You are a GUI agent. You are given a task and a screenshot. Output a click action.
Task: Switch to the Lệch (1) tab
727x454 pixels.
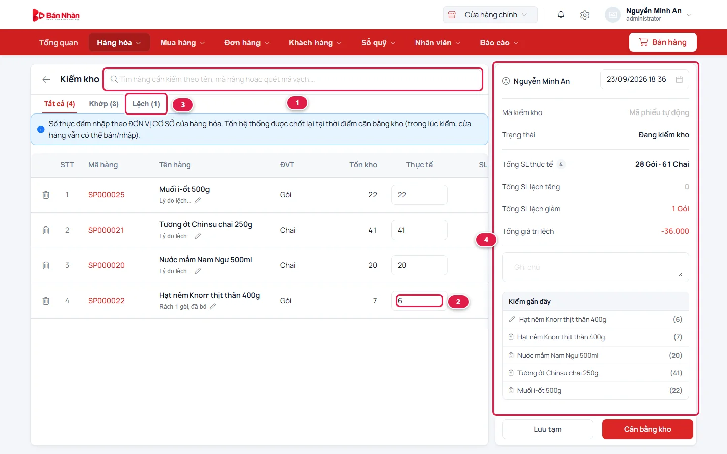pos(146,104)
